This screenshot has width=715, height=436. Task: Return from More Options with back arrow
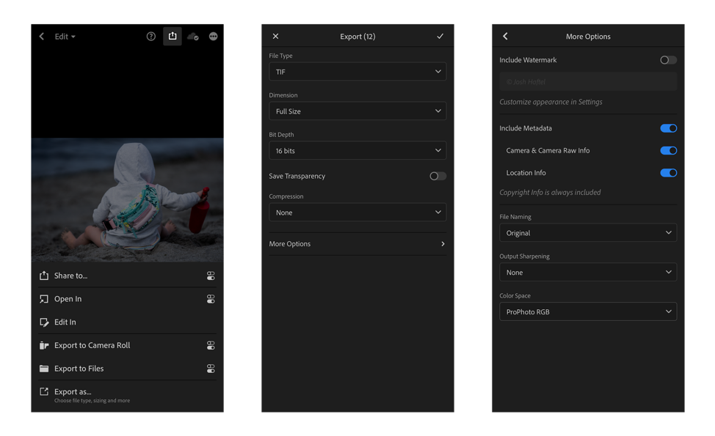click(x=505, y=37)
